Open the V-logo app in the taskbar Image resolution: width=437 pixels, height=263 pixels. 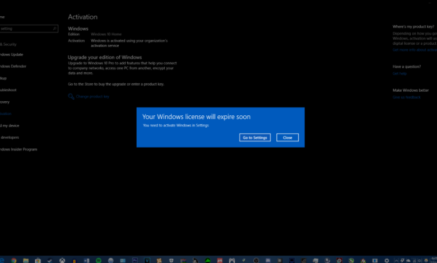147,261
